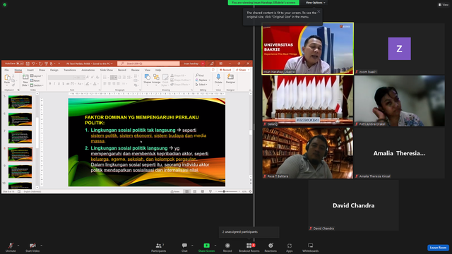Screen dimensions: 452x254
Task: Switch to the Animations tab
Action: click(88, 70)
